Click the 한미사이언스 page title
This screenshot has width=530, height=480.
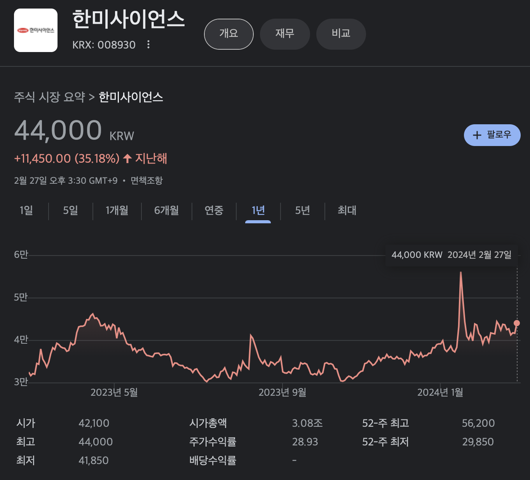129,19
